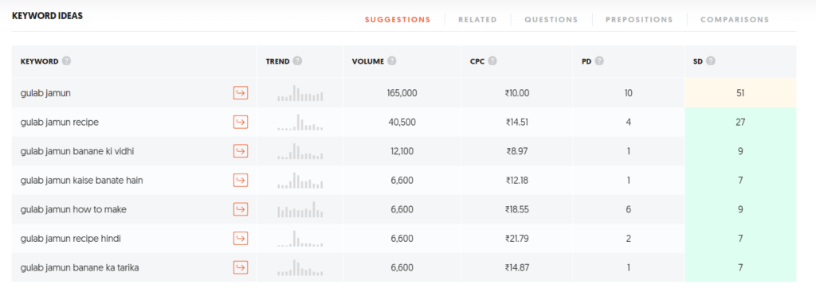Show help tooltip for TREND column

coord(297,60)
